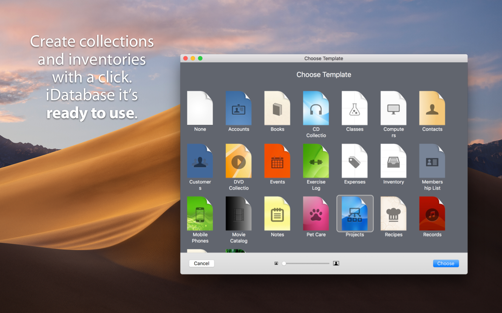Image resolution: width=502 pixels, height=313 pixels.
Task: Click the icon size slider knob
Action: [x=284, y=264]
